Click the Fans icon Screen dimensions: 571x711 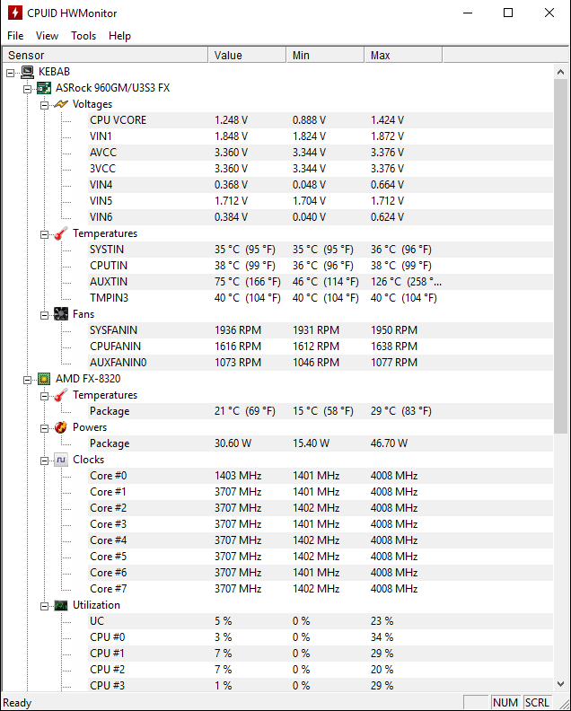[x=60, y=314]
